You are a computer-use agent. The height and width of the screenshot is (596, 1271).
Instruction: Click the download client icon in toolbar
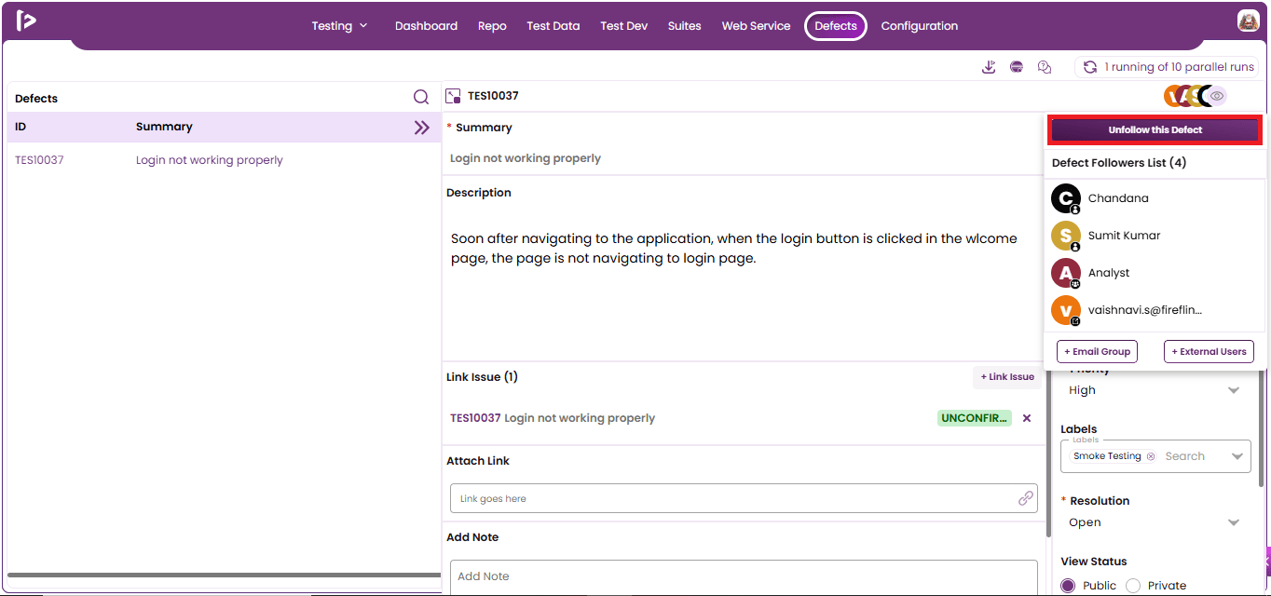coord(989,67)
